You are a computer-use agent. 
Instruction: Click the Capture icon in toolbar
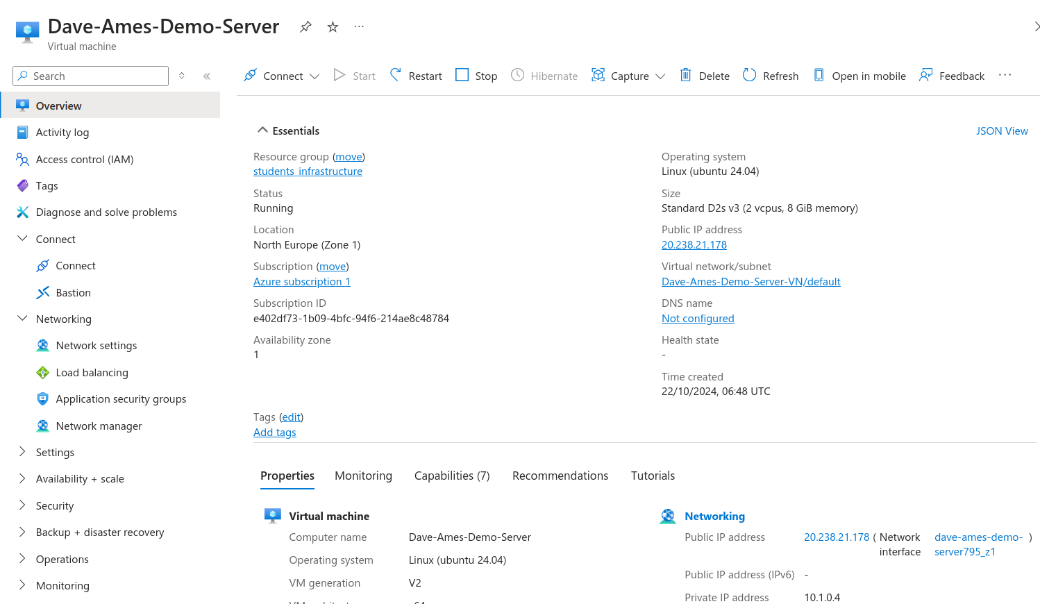pyautogui.click(x=598, y=75)
